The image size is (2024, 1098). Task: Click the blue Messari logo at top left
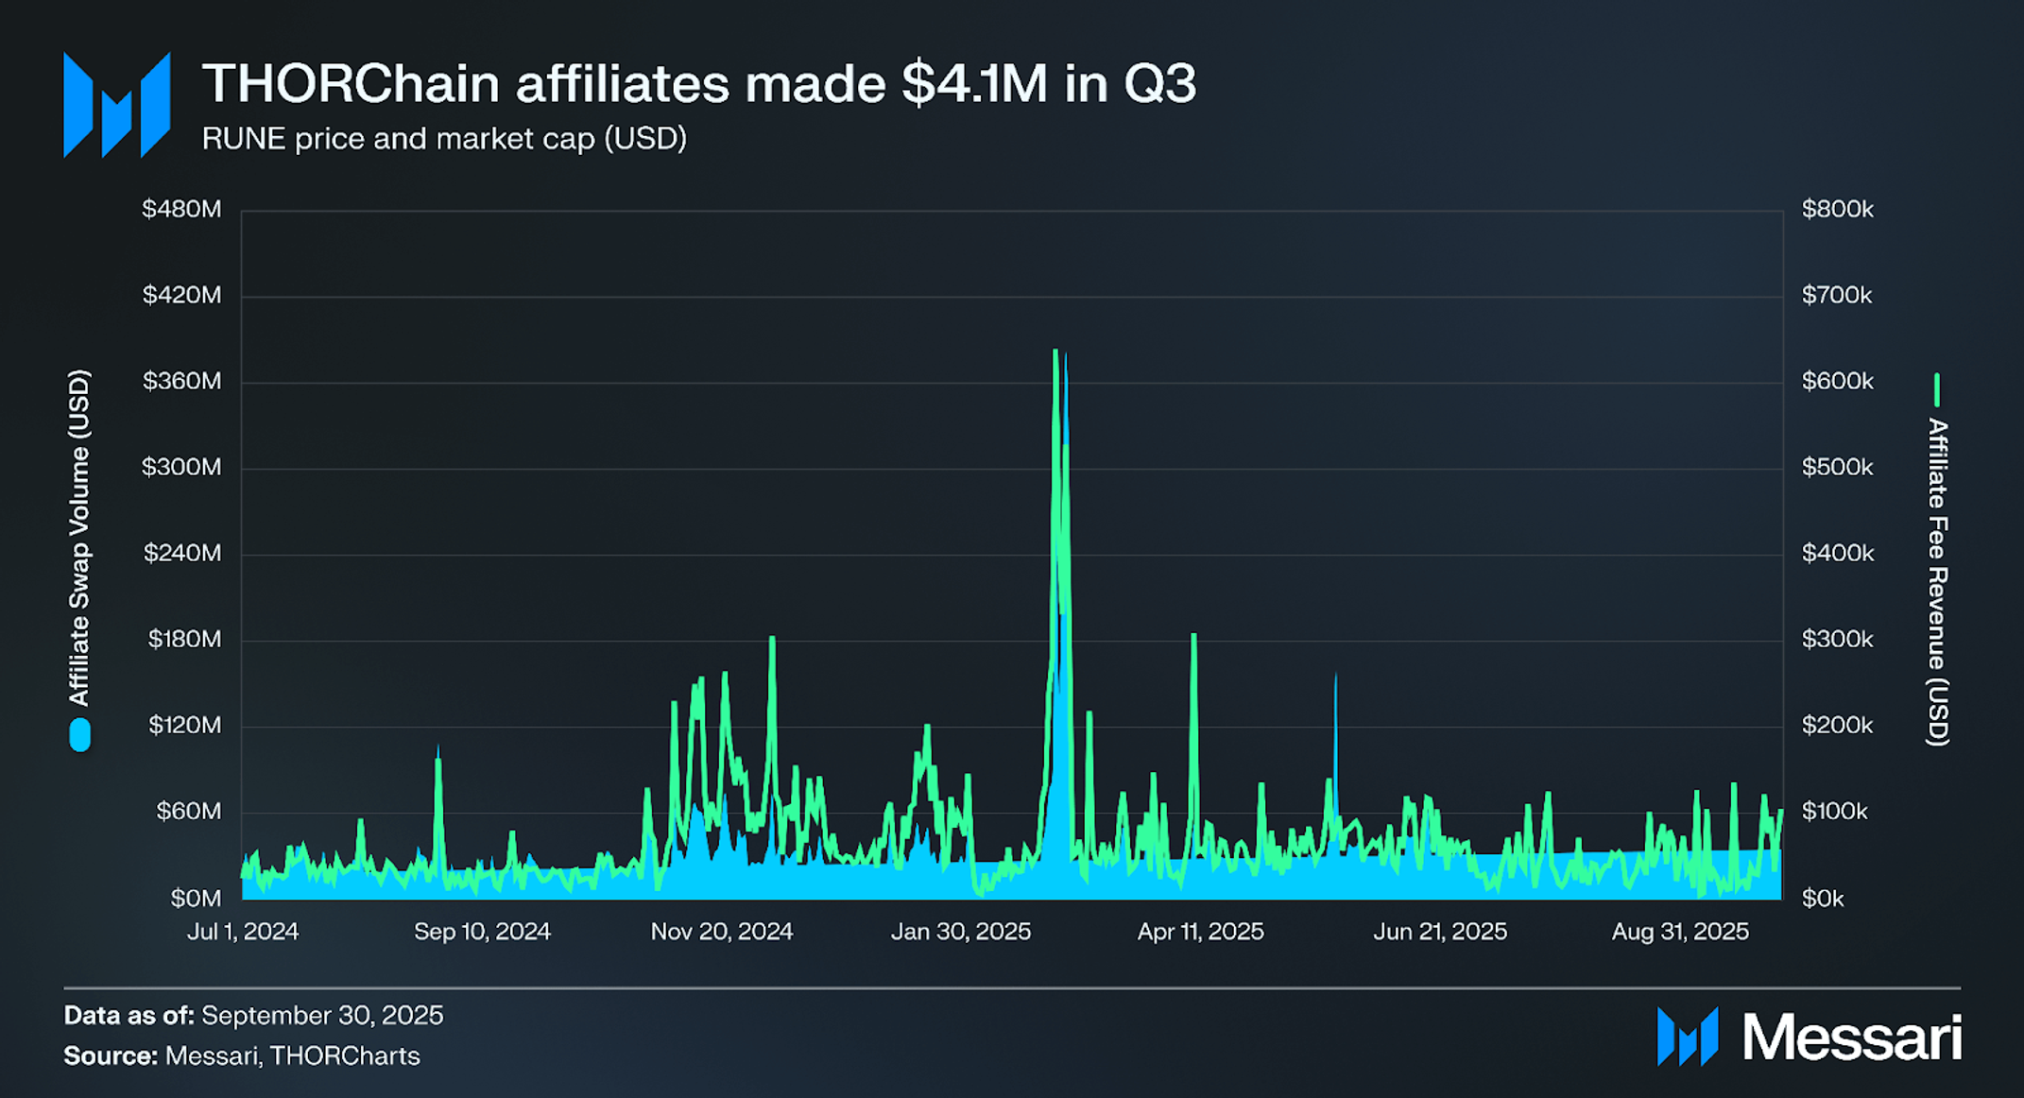pyautogui.click(x=116, y=105)
